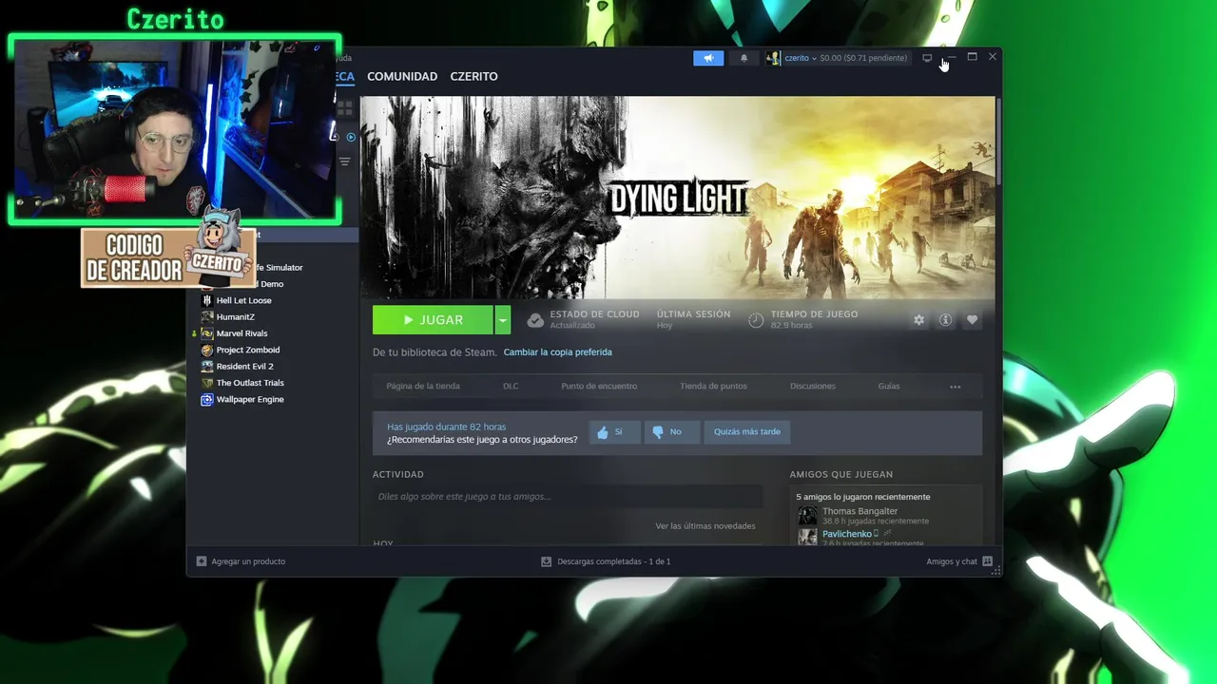The height and width of the screenshot is (684, 1217).
Task: Click the Wallpaper Engine app icon
Action: tap(207, 399)
